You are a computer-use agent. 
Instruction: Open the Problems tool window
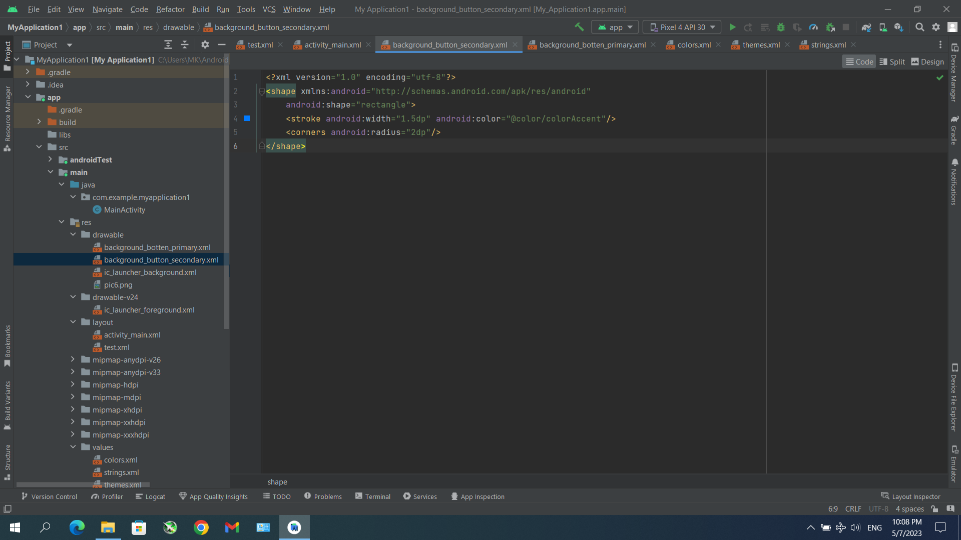[x=323, y=496]
